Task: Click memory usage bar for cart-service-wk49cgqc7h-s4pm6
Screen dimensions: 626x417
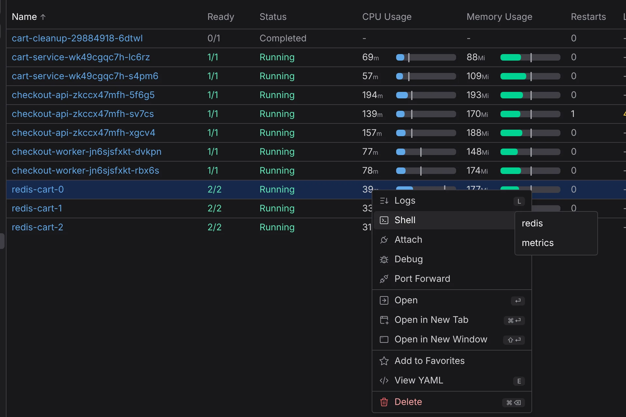Action: pyautogui.click(x=530, y=76)
